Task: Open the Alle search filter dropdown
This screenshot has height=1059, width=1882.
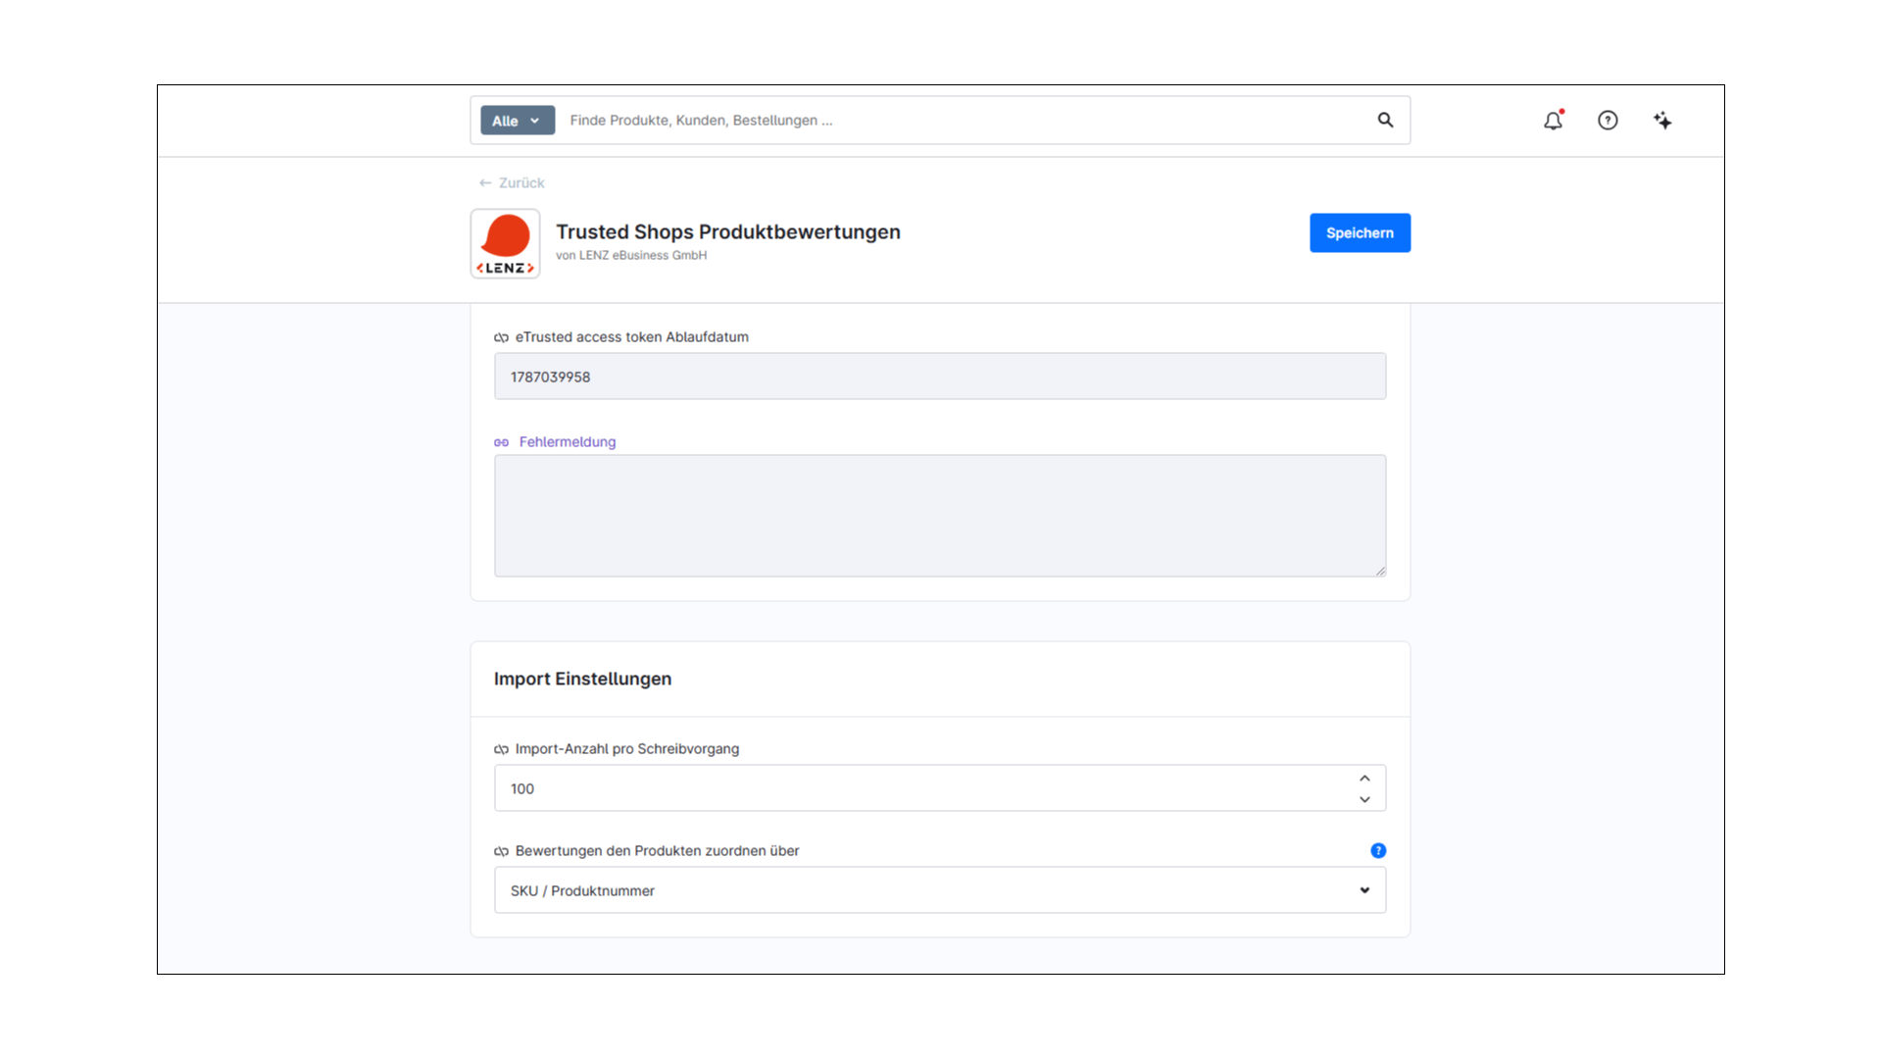Action: point(518,120)
